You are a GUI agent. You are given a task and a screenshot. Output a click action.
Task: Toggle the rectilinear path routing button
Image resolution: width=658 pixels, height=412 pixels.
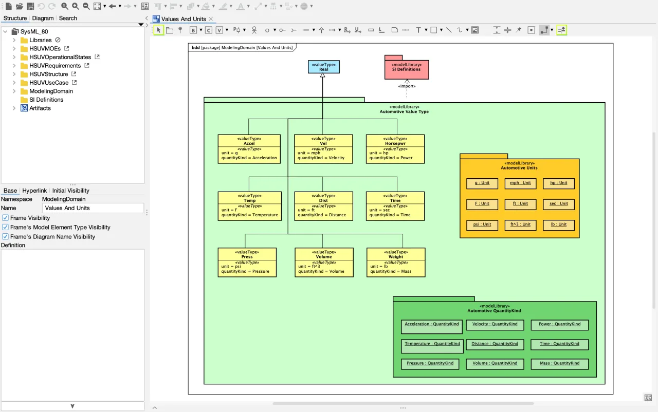coord(544,30)
